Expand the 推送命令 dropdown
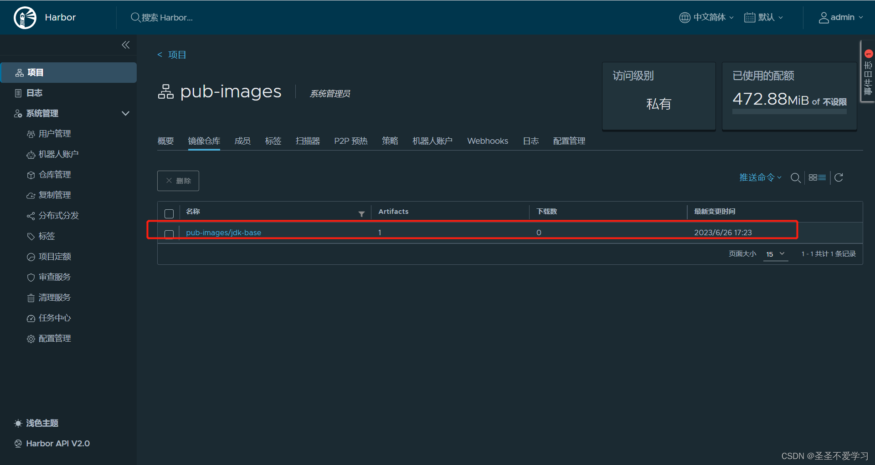This screenshot has height=465, width=875. pyautogui.click(x=760, y=177)
